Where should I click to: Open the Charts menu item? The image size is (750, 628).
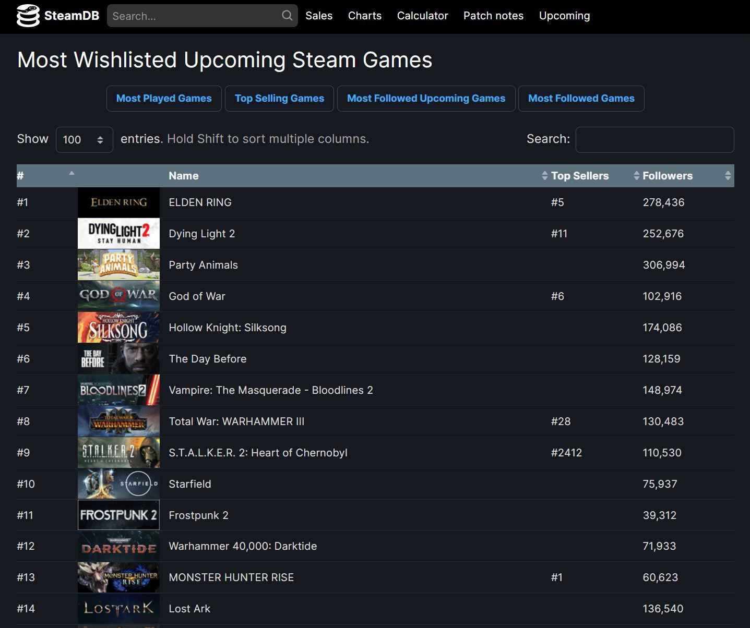pyautogui.click(x=365, y=16)
